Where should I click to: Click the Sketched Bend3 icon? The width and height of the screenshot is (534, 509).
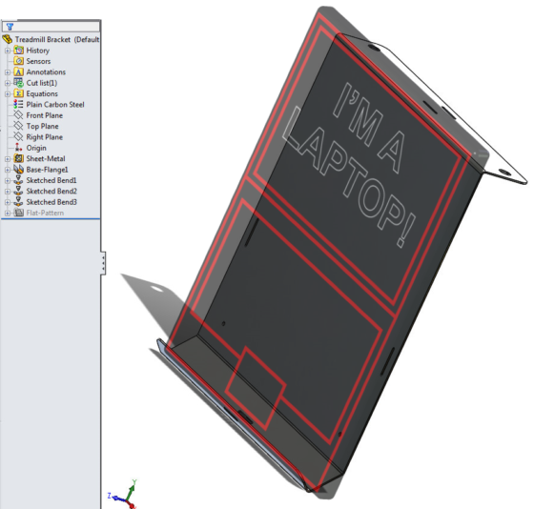tap(18, 202)
